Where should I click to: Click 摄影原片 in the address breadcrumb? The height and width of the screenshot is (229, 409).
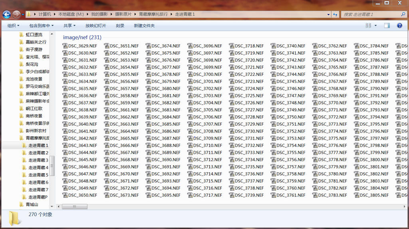click(123, 14)
